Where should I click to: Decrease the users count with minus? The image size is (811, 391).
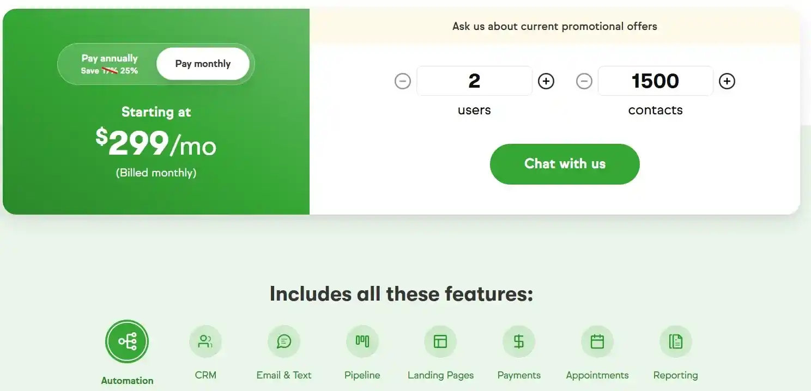pos(403,81)
